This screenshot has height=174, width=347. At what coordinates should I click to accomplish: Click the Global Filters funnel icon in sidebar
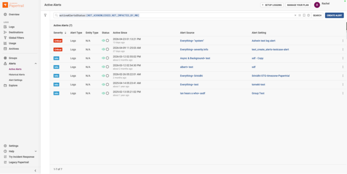5,38
